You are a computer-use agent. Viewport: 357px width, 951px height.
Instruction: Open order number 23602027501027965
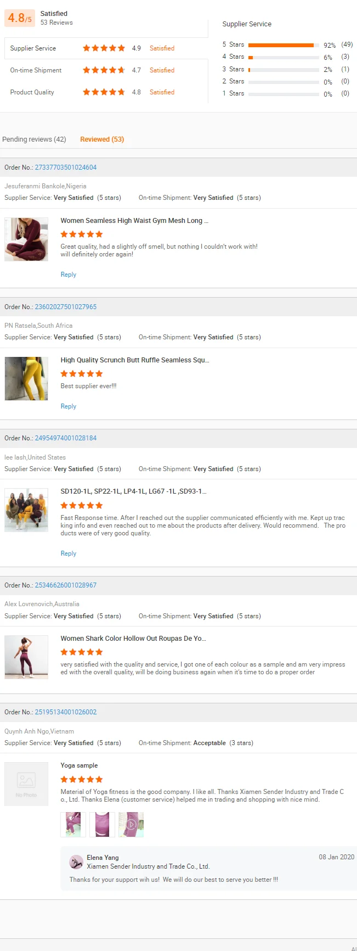pyautogui.click(x=66, y=307)
